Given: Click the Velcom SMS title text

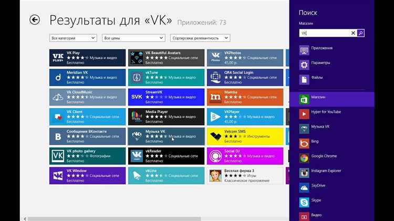Looking at the screenshot, I should coord(235,132).
